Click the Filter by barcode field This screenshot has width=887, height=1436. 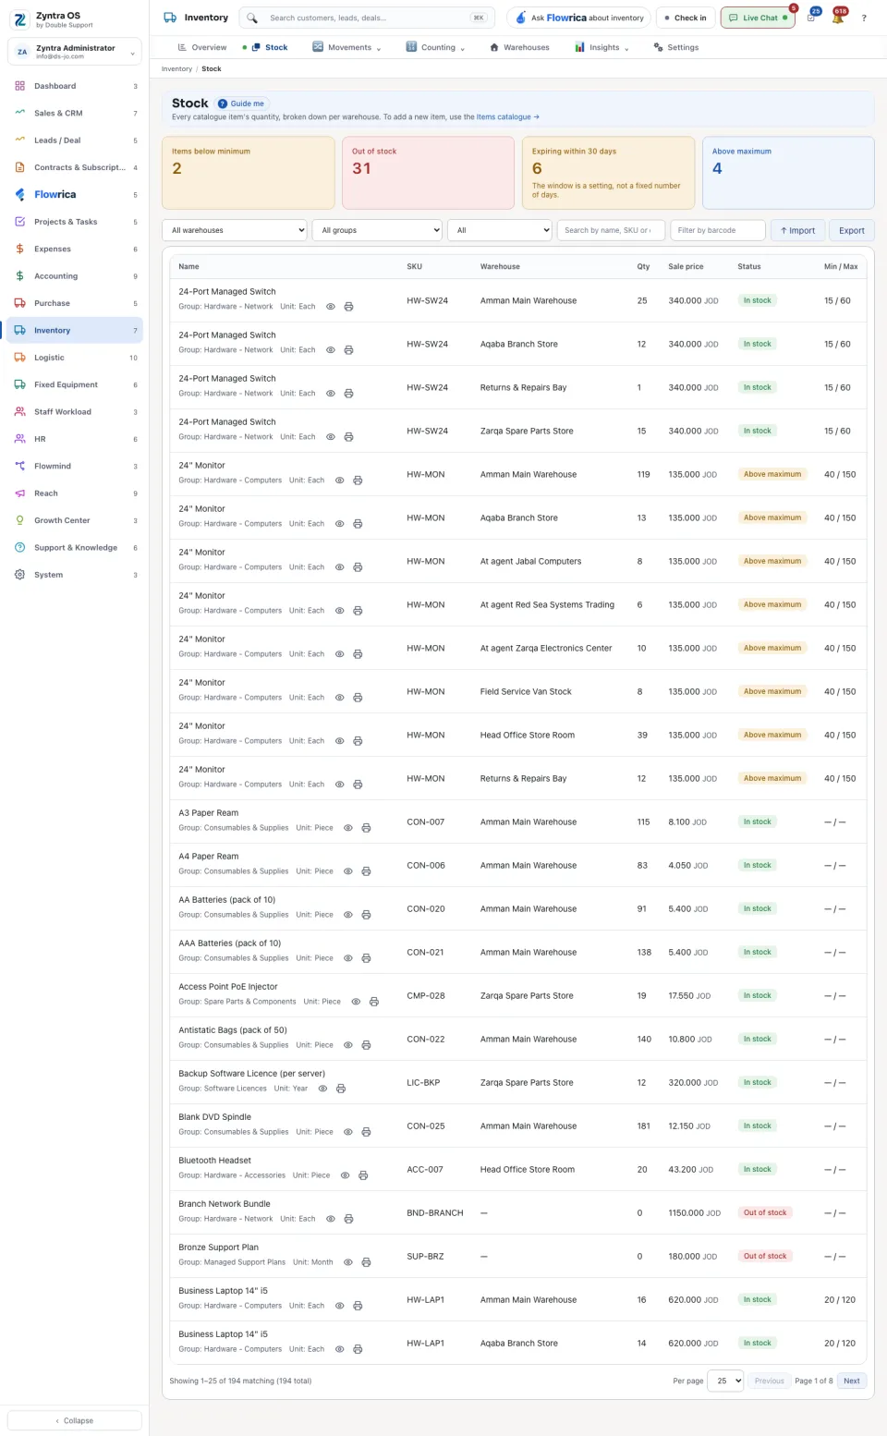click(x=718, y=230)
